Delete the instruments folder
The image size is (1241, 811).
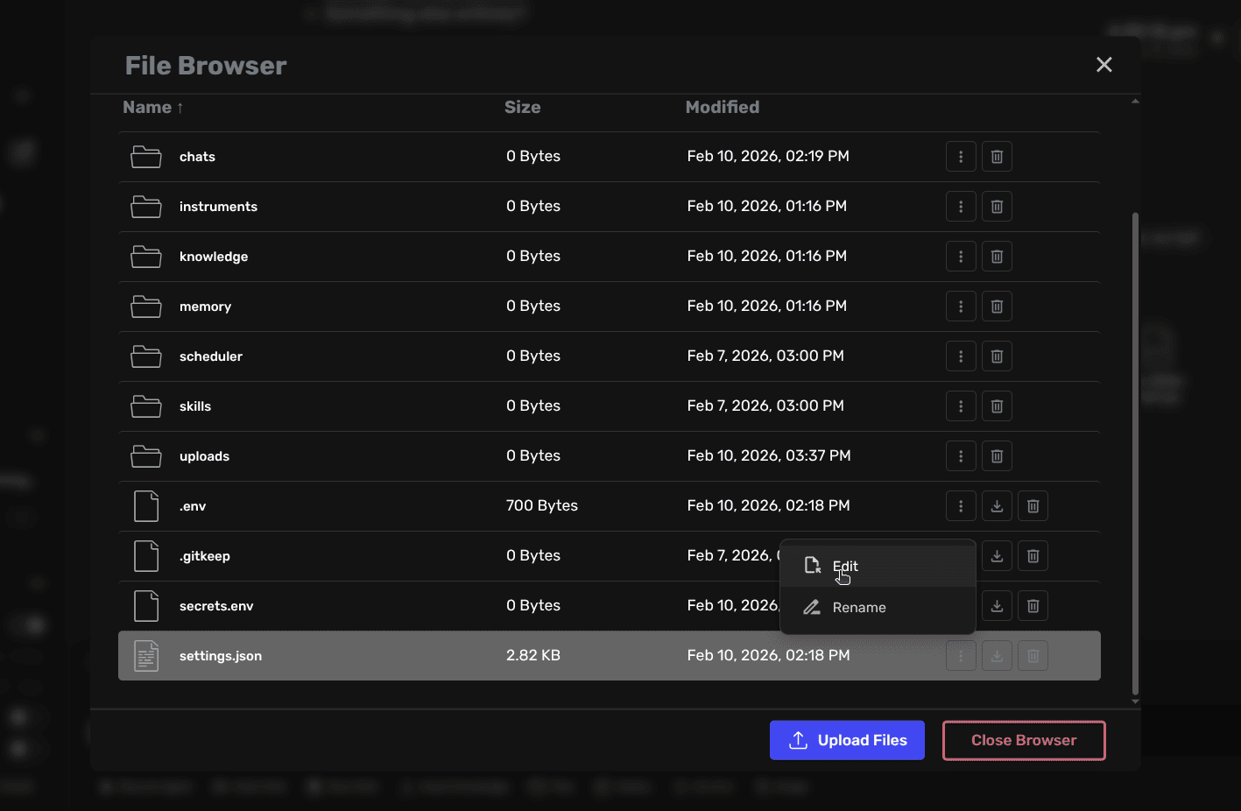(997, 207)
